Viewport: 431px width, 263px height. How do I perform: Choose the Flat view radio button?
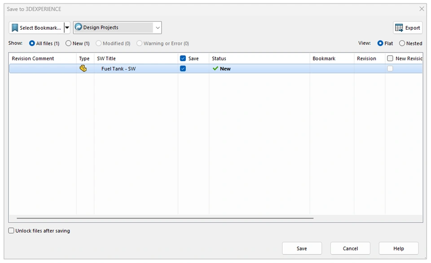click(x=380, y=44)
